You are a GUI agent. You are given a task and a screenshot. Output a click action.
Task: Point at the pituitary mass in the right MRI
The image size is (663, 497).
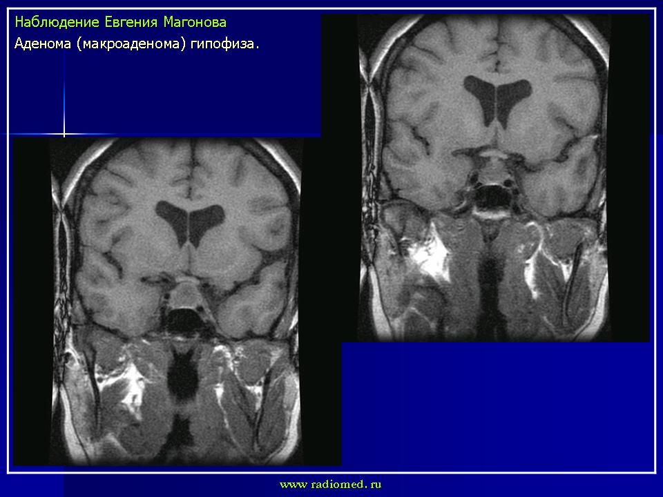(492, 168)
